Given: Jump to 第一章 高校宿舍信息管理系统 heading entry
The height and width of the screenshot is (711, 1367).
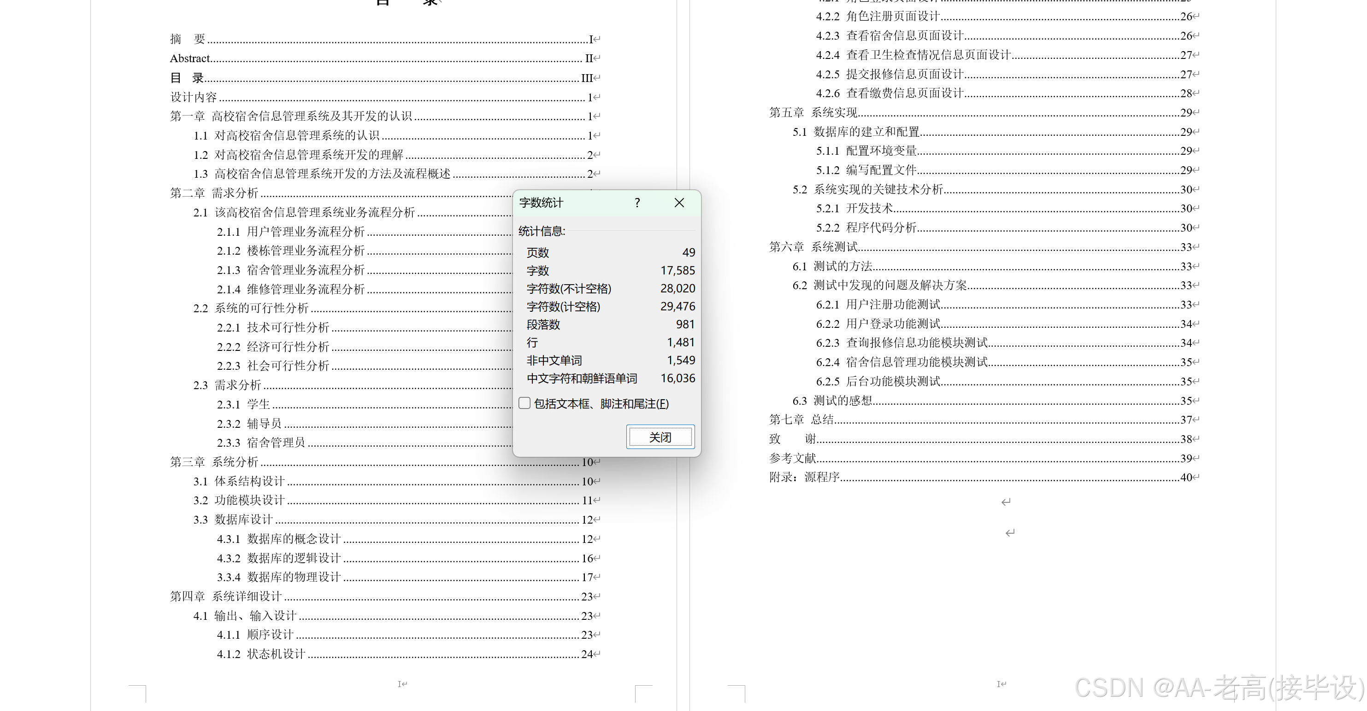Looking at the screenshot, I should 291,116.
